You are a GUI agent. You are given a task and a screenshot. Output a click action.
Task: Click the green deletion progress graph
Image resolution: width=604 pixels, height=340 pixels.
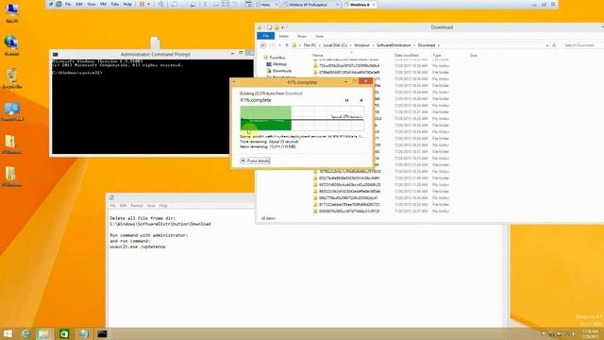[x=302, y=118]
